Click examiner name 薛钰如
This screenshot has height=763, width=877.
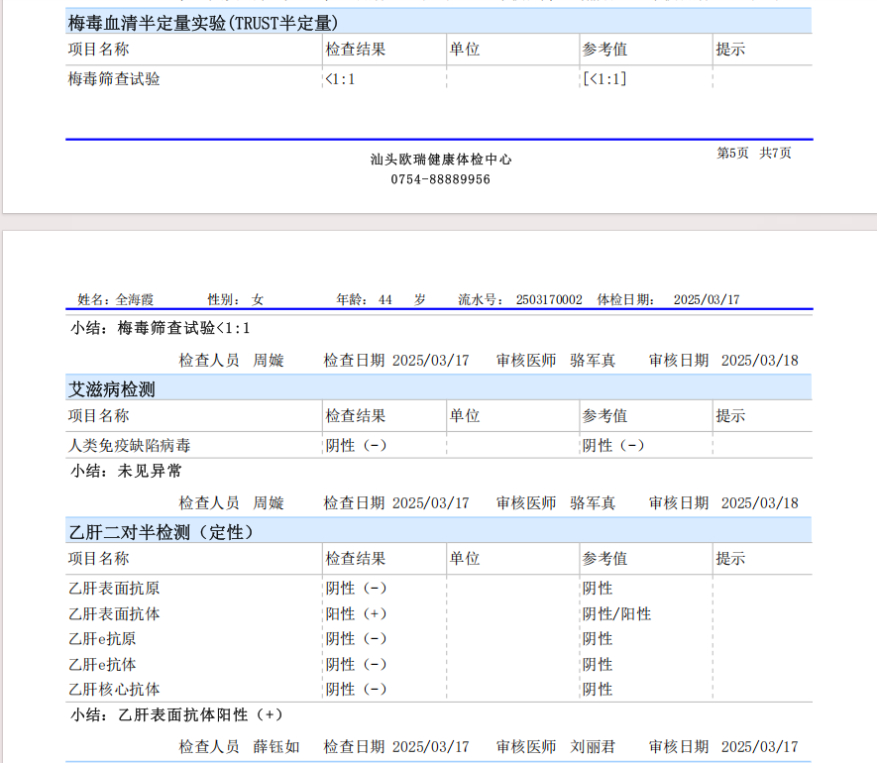275,746
